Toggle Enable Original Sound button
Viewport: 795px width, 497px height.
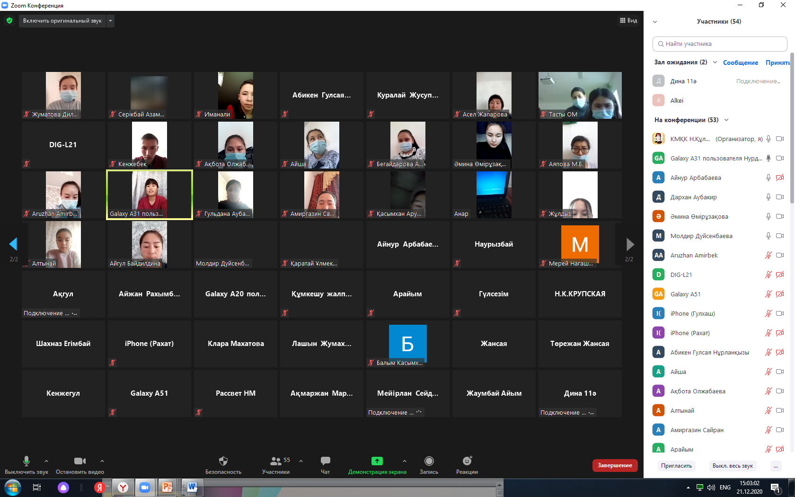coord(62,21)
